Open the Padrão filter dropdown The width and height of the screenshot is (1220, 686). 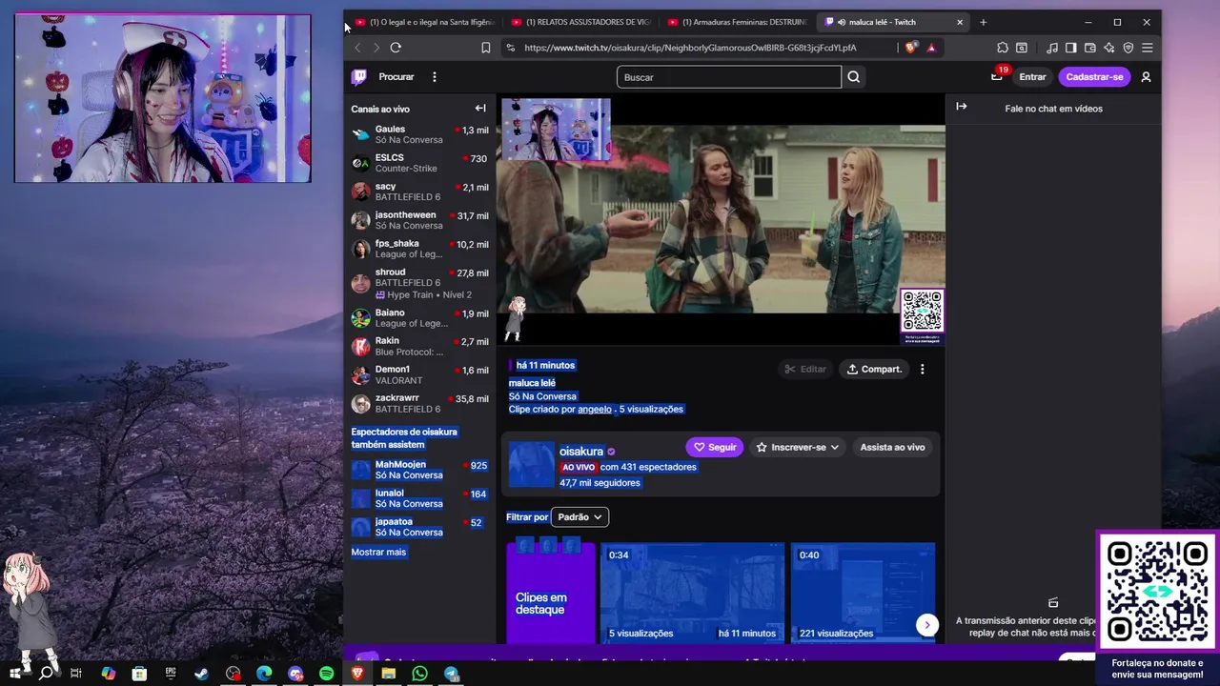point(579,516)
